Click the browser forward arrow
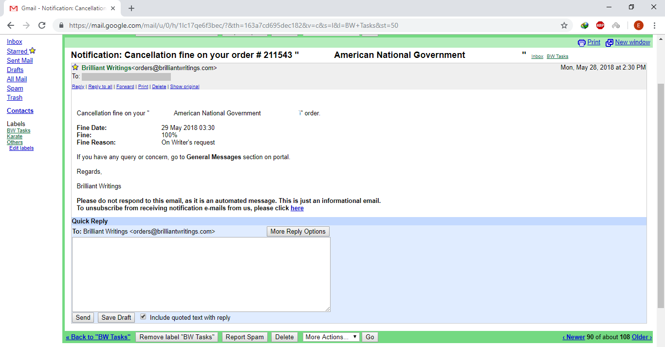The height and width of the screenshot is (347, 665). [26, 25]
